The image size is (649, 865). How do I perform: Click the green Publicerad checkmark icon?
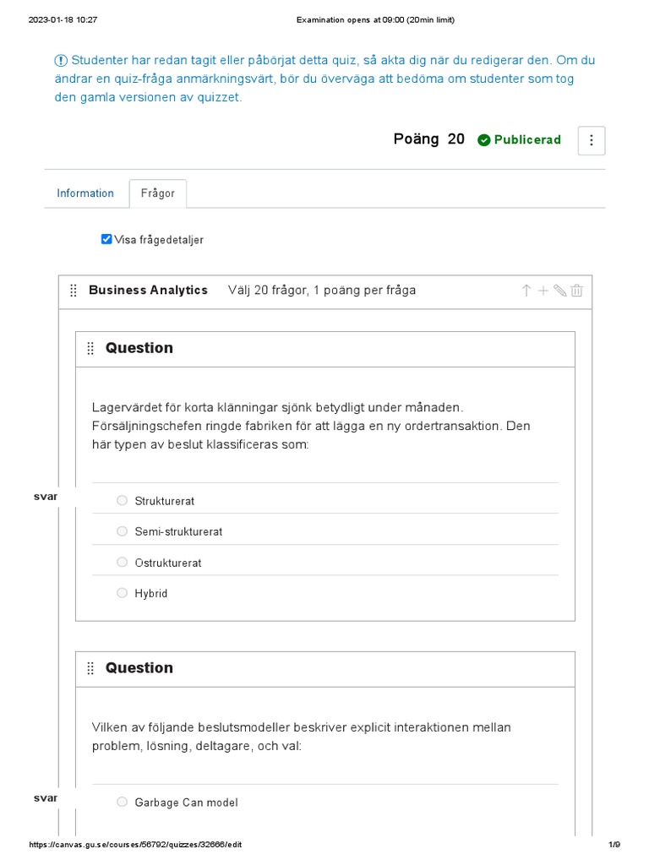pos(483,140)
